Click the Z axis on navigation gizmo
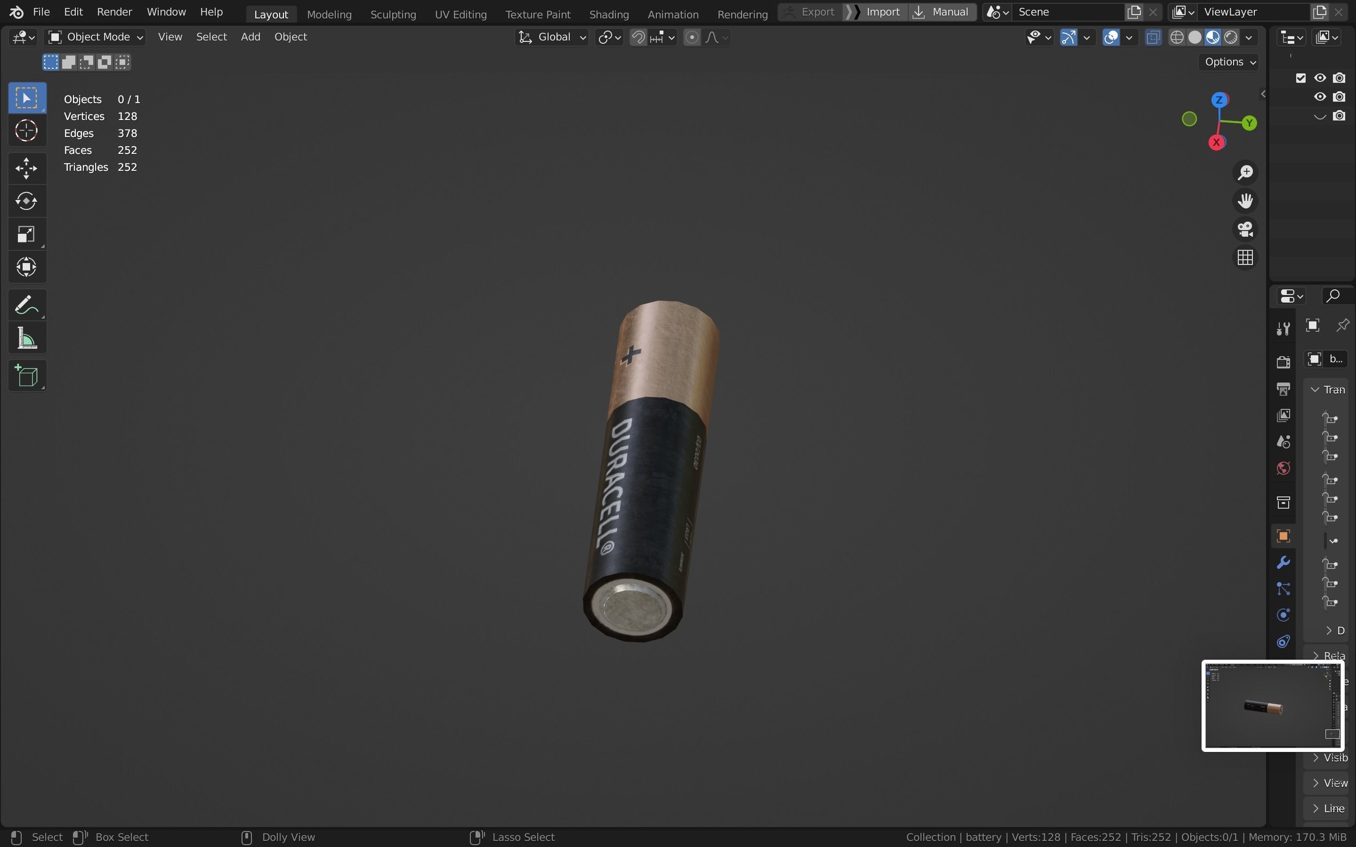1356x847 pixels. [x=1219, y=100]
